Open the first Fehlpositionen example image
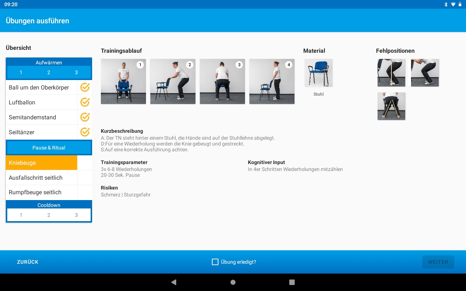 click(391, 72)
